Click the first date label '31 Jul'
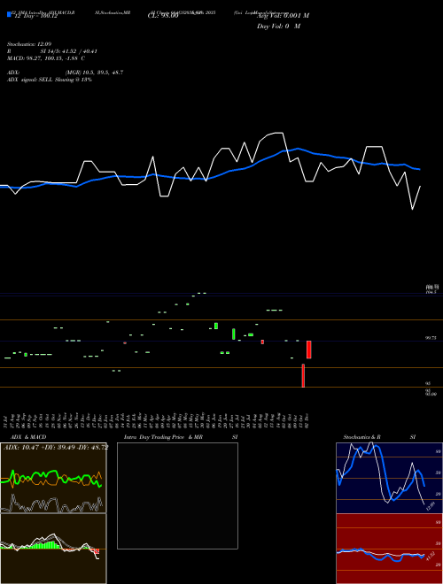 point(6,420)
